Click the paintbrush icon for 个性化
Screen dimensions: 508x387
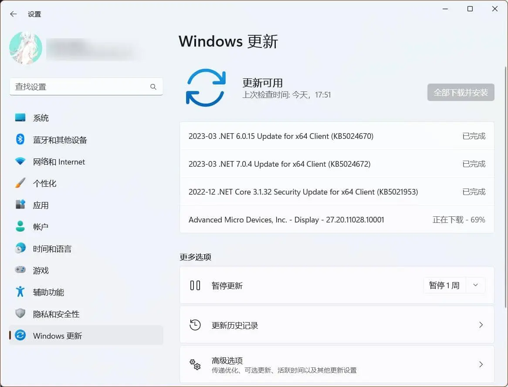[x=20, y=183]
